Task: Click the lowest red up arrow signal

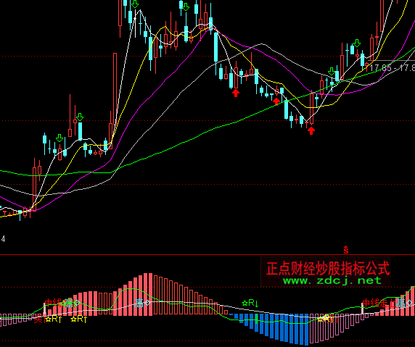Action: coord(311,130)
